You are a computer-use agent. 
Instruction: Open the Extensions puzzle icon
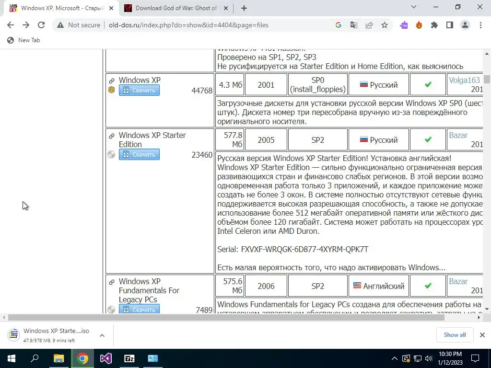pyautogui.click(x=434, y=25)
